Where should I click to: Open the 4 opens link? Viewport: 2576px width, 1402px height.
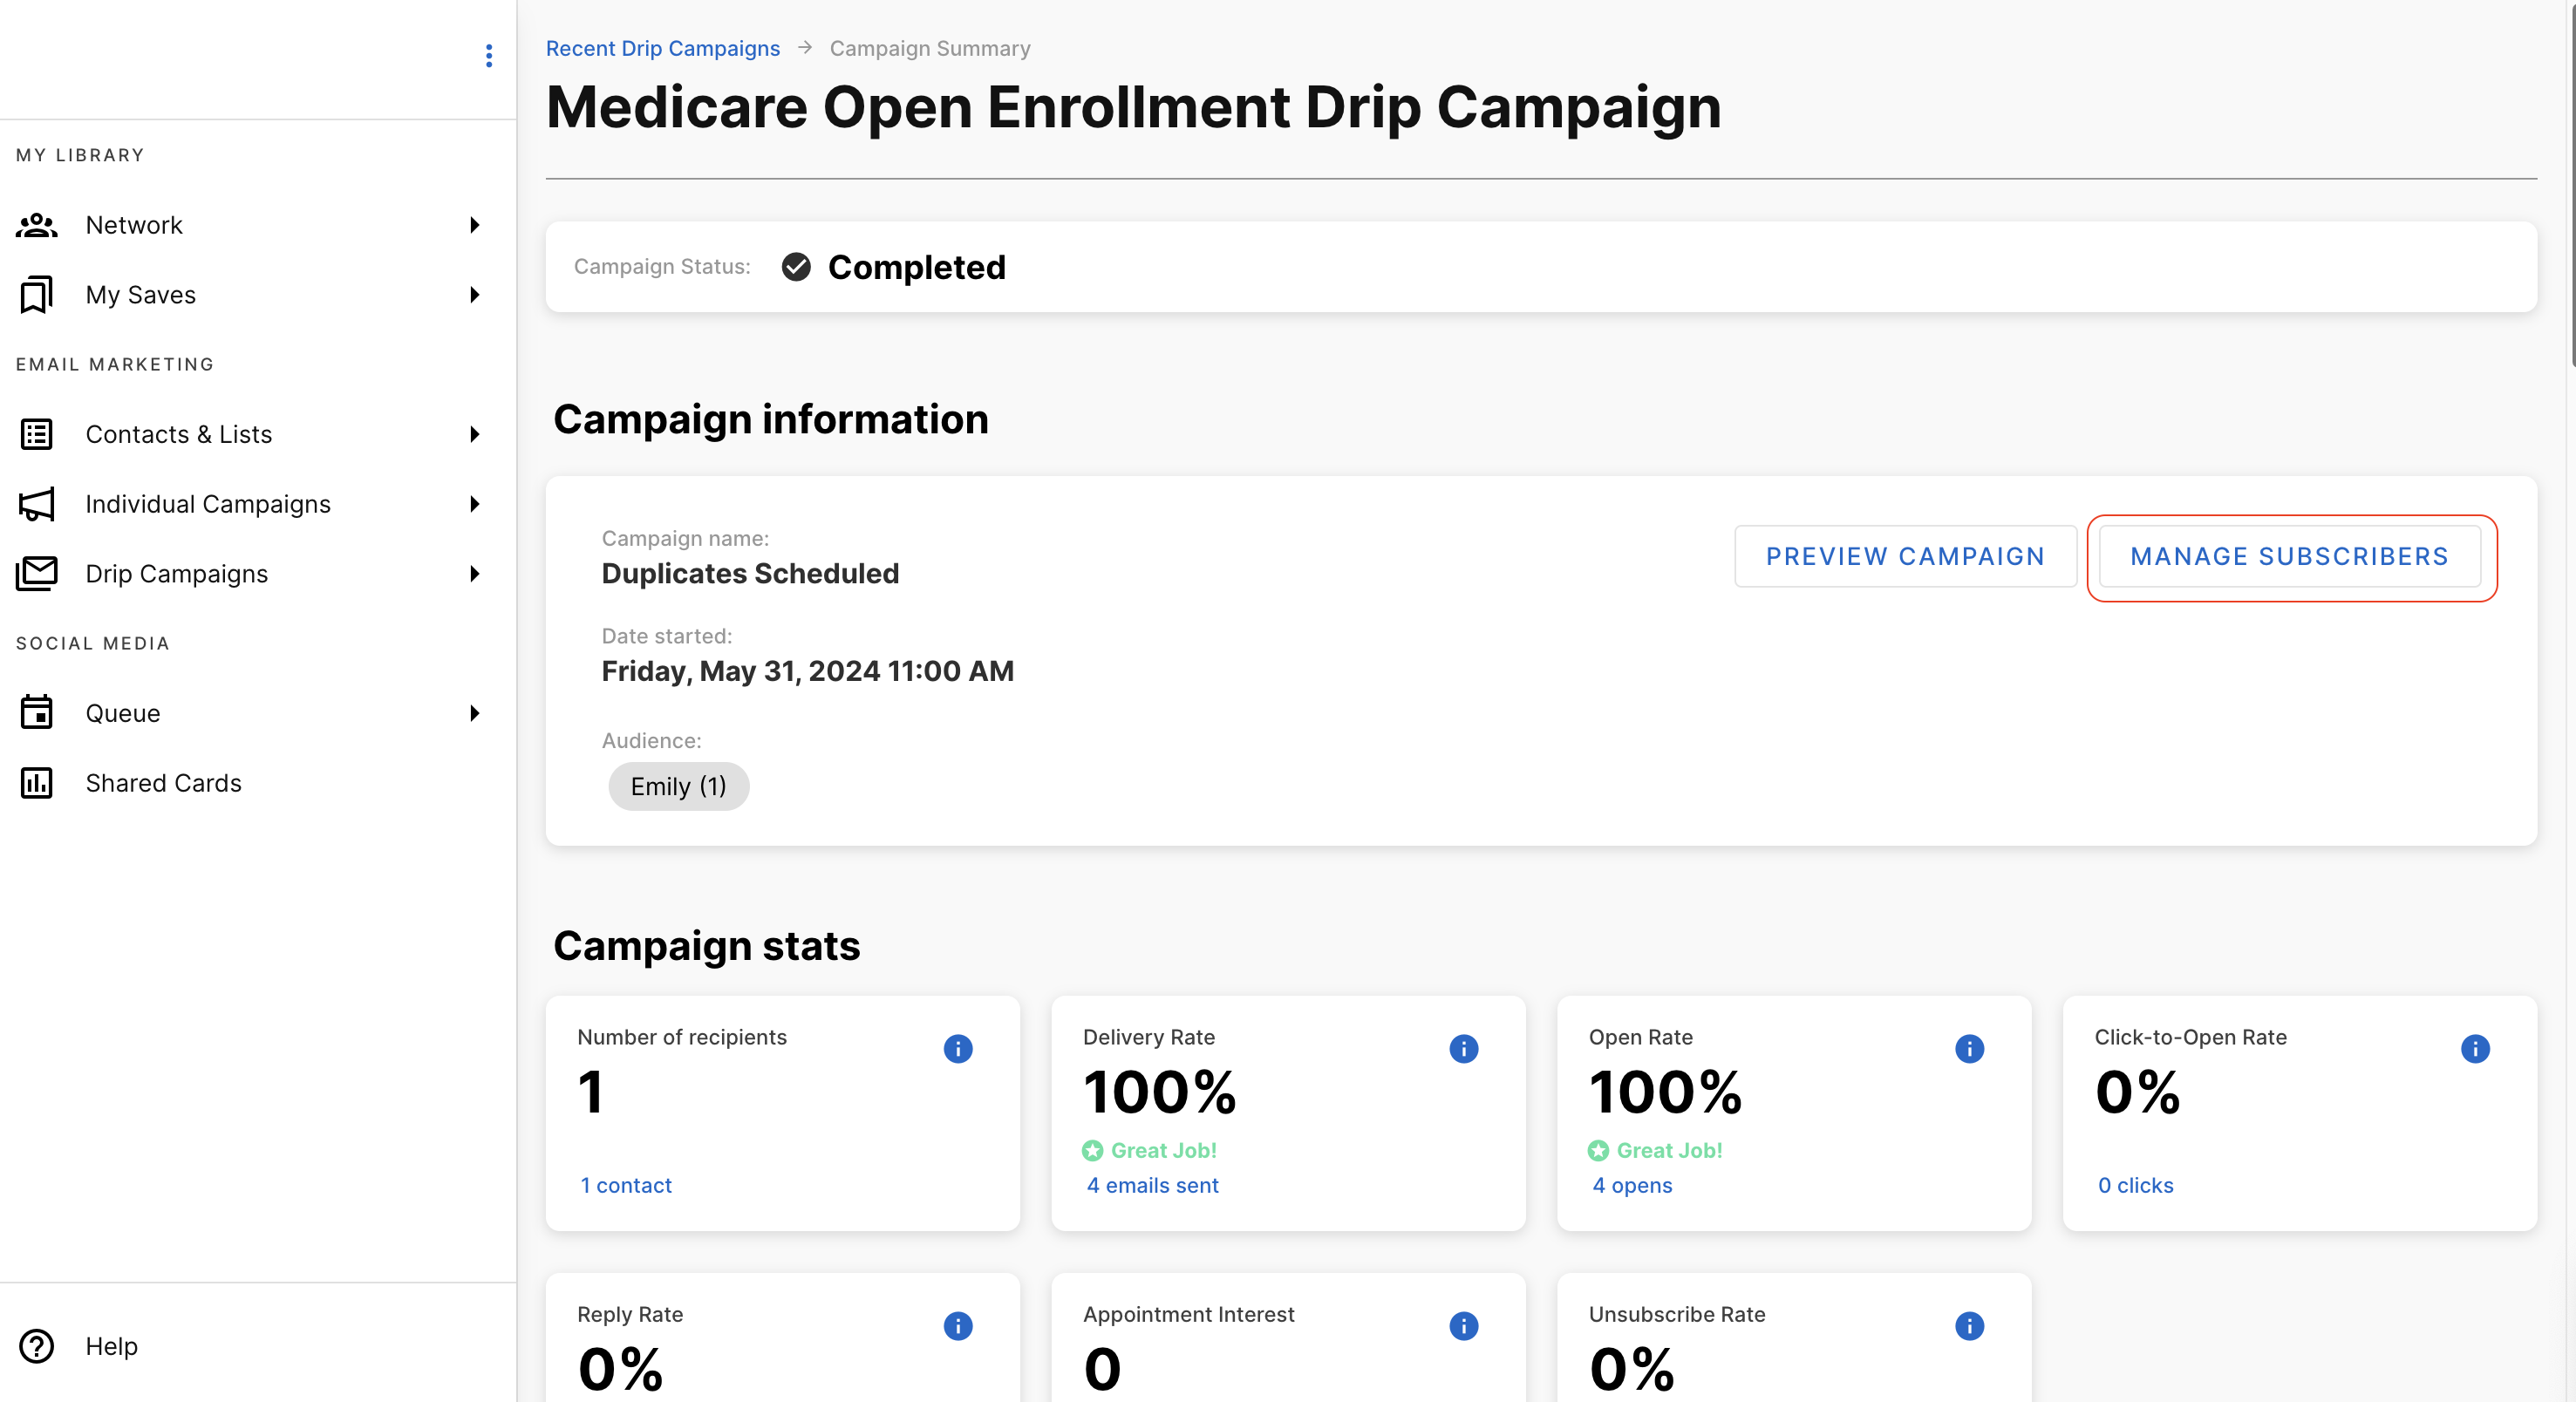[1632, 1185]
